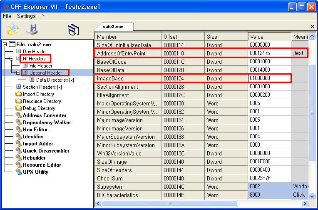The height and width of the screenshot is (210, 318).
Task: Edit AddressOfEntryPoint value 00012475
Action: tap(270, 53)
